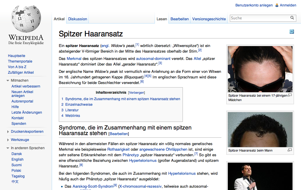
Task: Click Benutzerkonto anlegen link
Action: pyautogui.click(x=254, y=5)
